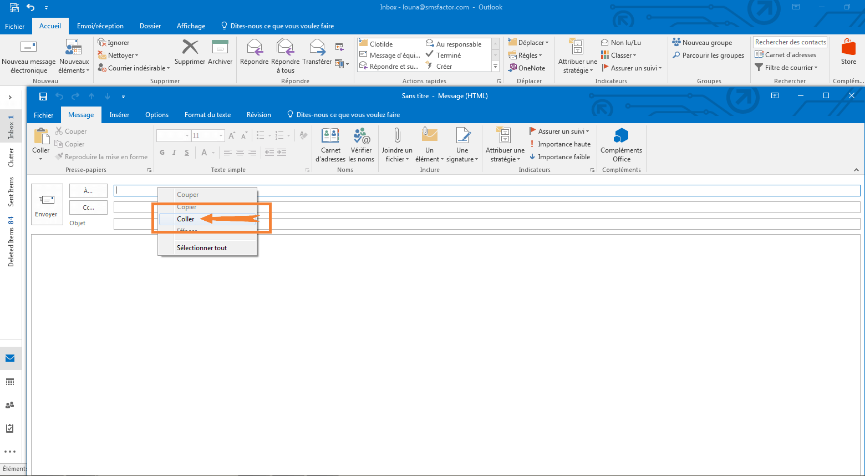Expand the folder pane arrow
Image resolution: width=865 pixels, height=476 pixels.
pos(10,98)
